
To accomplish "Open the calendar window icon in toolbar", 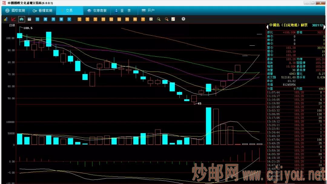I will (29, 19).
